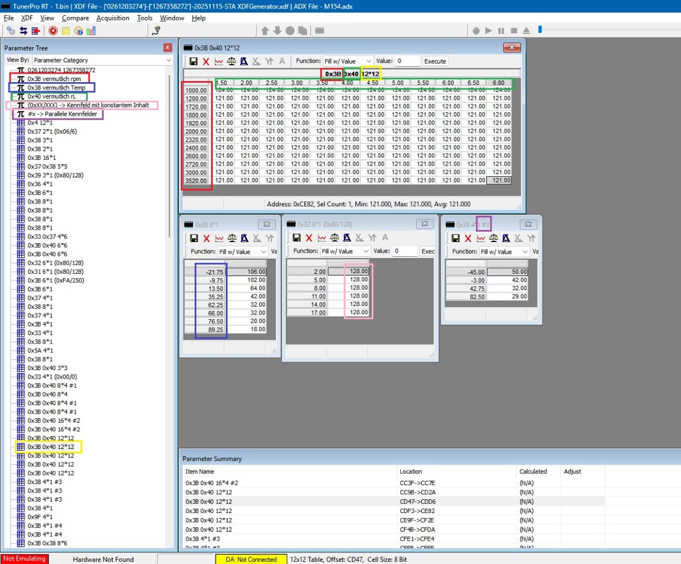Open the XDF menu
Viewport: 681px width, 564px height.
pyautogui.click(x=27, y=18)
